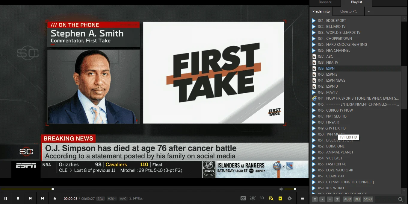The height and width of the screenshot is (204, 408).
Task: Click play icon beside KBS WORLD
Action: pyautogui.click(x=314, y=188)
